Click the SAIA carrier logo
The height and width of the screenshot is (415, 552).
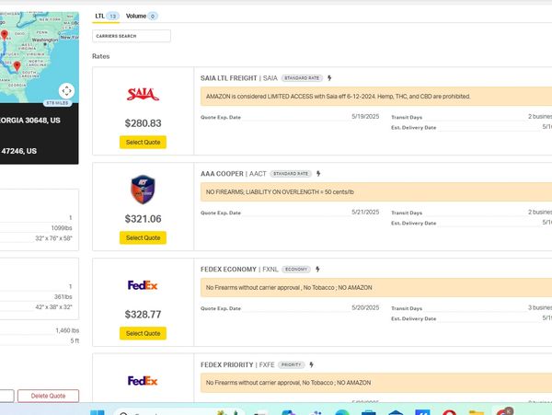click(x=143, y=95)
